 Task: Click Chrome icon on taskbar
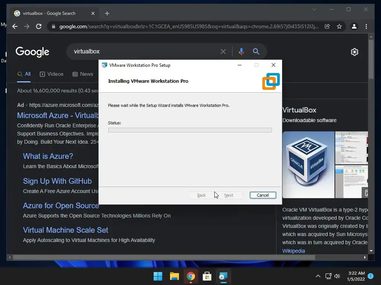point(191,276)
